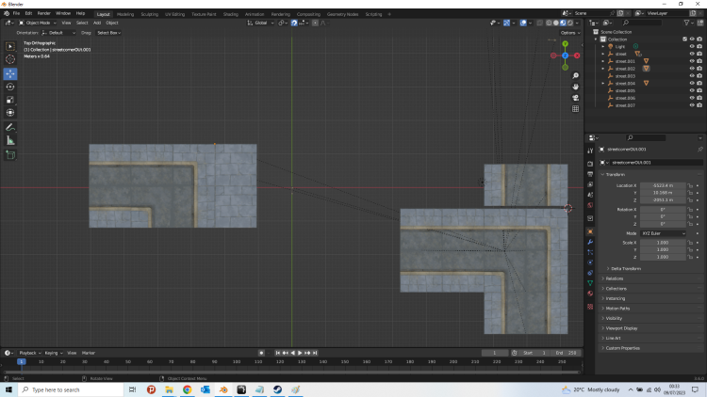
Task: Open the Scene properties tab
Action: [x=590, y=195]
